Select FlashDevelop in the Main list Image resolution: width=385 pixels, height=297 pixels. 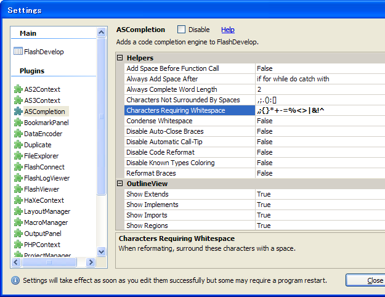click(44, 52)
